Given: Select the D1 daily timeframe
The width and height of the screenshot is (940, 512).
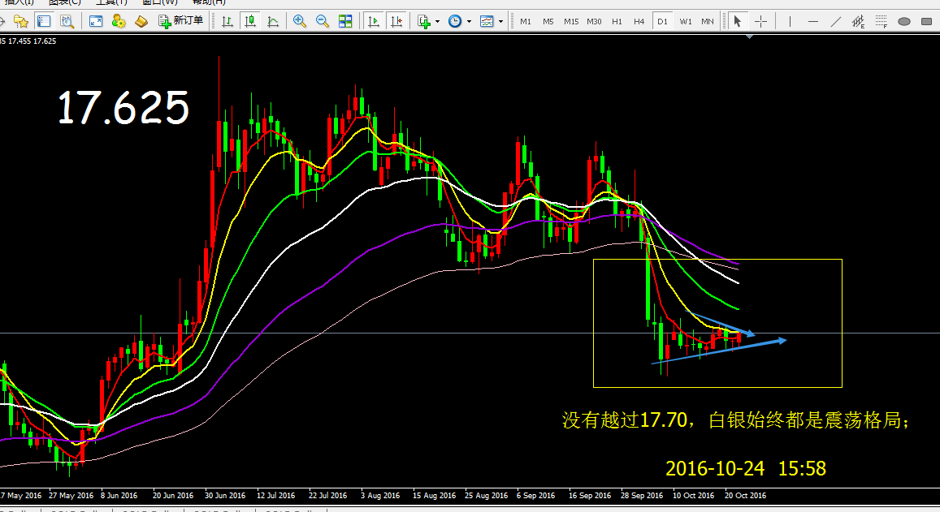Looking at the screenshot, I should coord(662,22).
